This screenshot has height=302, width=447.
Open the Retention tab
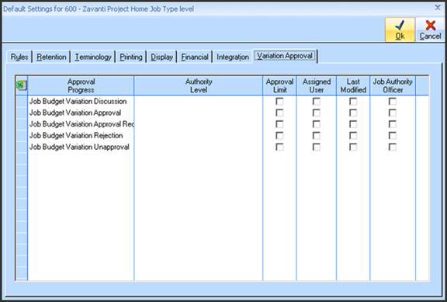(51, 57)
